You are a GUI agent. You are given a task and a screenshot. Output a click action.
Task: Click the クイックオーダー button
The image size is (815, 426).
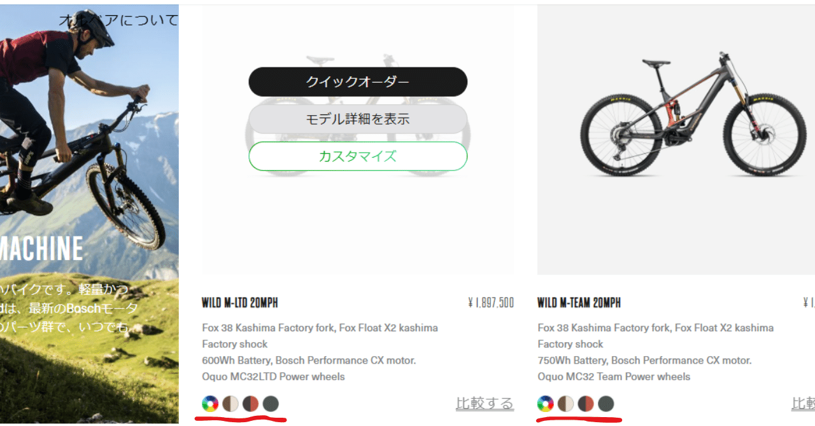click(358, 82)
